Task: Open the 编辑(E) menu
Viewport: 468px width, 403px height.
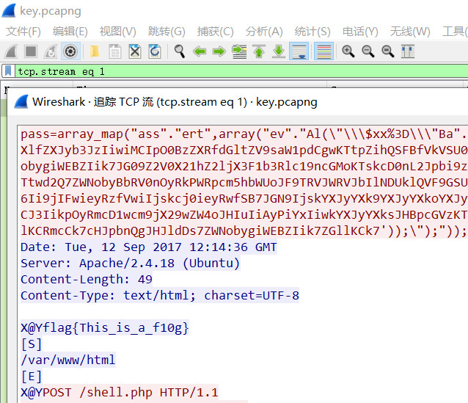Action: [70, 32]
